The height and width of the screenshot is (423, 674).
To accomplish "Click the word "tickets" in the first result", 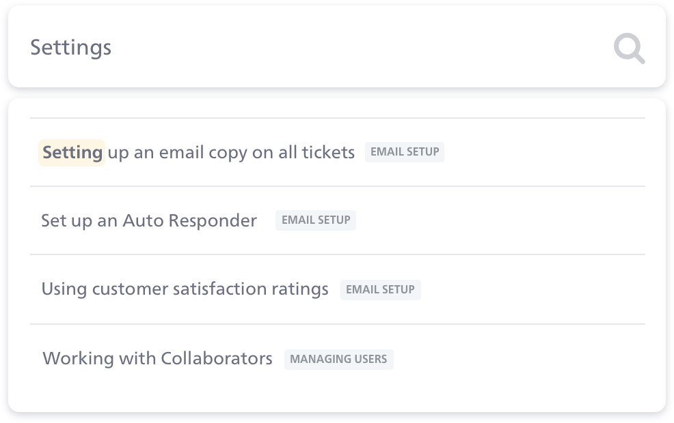I will click(327, 152).
